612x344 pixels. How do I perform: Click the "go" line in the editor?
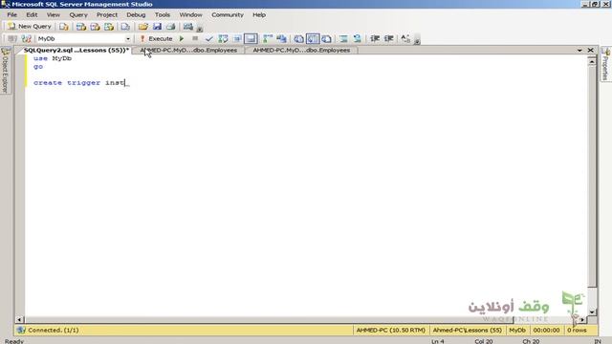[x=38, y=66]
